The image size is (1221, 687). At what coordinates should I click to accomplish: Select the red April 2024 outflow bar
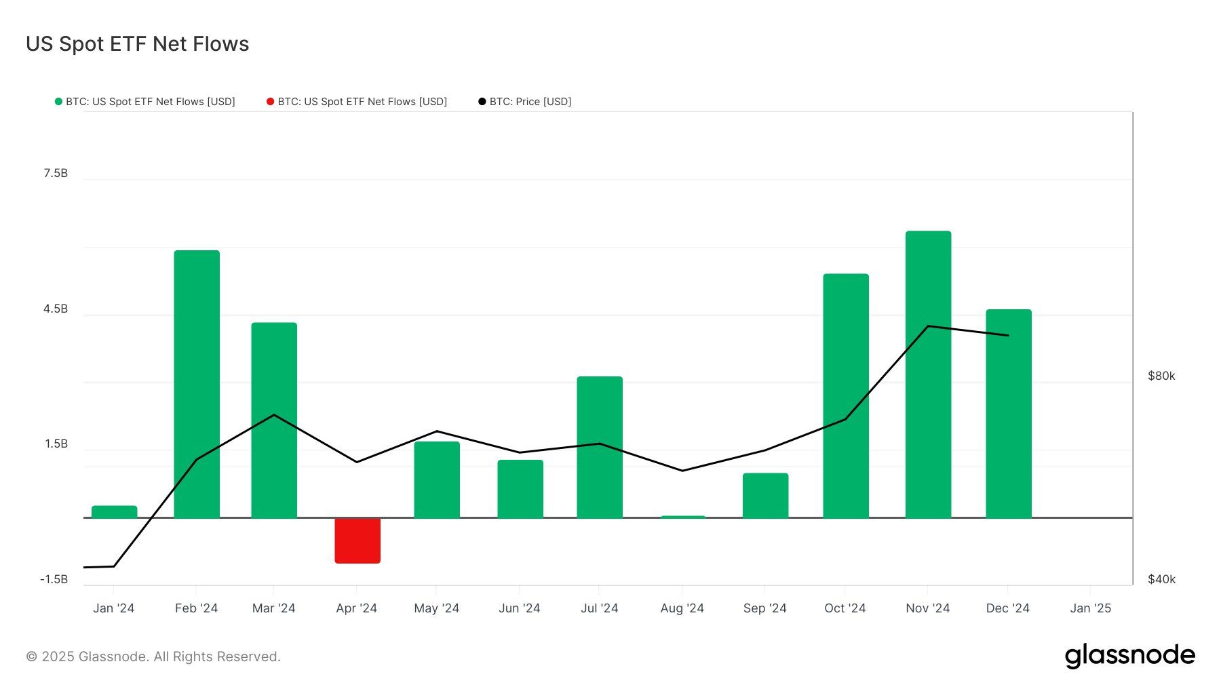[x=357, y=539]
